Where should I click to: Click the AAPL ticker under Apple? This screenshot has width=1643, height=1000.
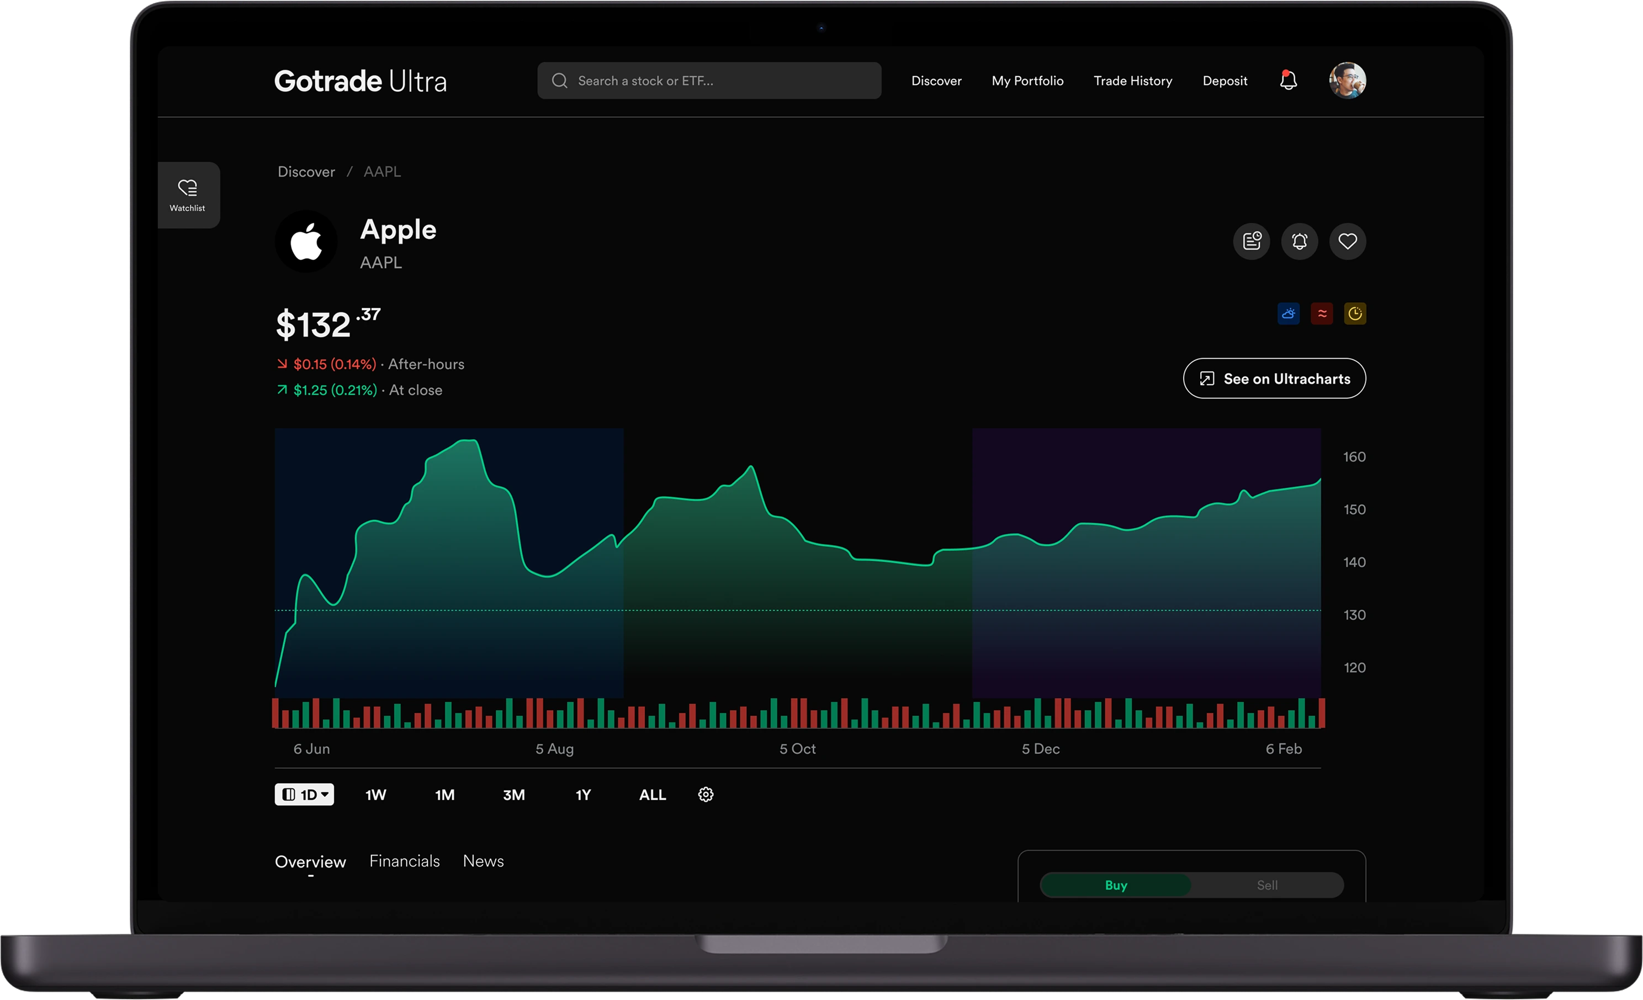pos(381,263)
